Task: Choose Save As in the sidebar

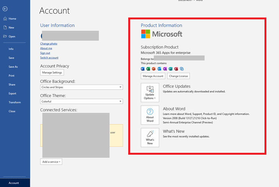Action: [x=13, y=67]
